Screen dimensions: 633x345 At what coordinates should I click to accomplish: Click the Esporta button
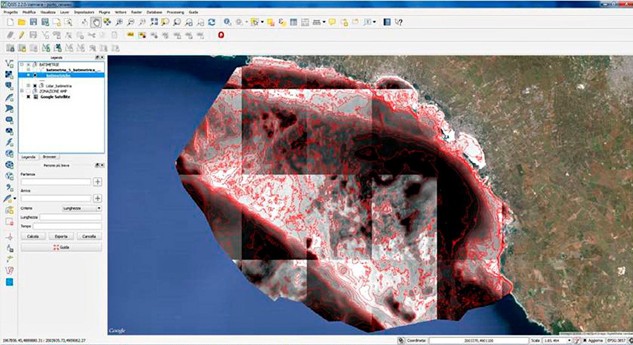[x=61, y=236]
